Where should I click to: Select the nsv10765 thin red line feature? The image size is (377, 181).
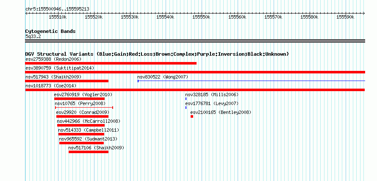click(x=84, y=108)
